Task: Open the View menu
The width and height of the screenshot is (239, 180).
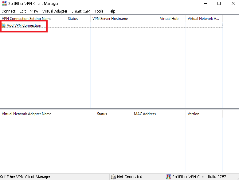Action: point(34,11)
